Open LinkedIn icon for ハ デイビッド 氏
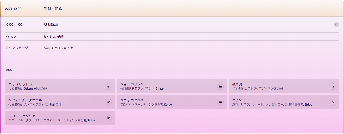Image resolution: width=344 pixels, height=134 pixels. pyautogui.click(x=109, y=86)
